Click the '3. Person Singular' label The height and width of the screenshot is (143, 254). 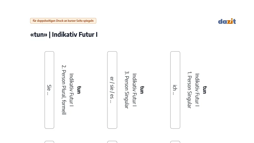coord(127,90)
